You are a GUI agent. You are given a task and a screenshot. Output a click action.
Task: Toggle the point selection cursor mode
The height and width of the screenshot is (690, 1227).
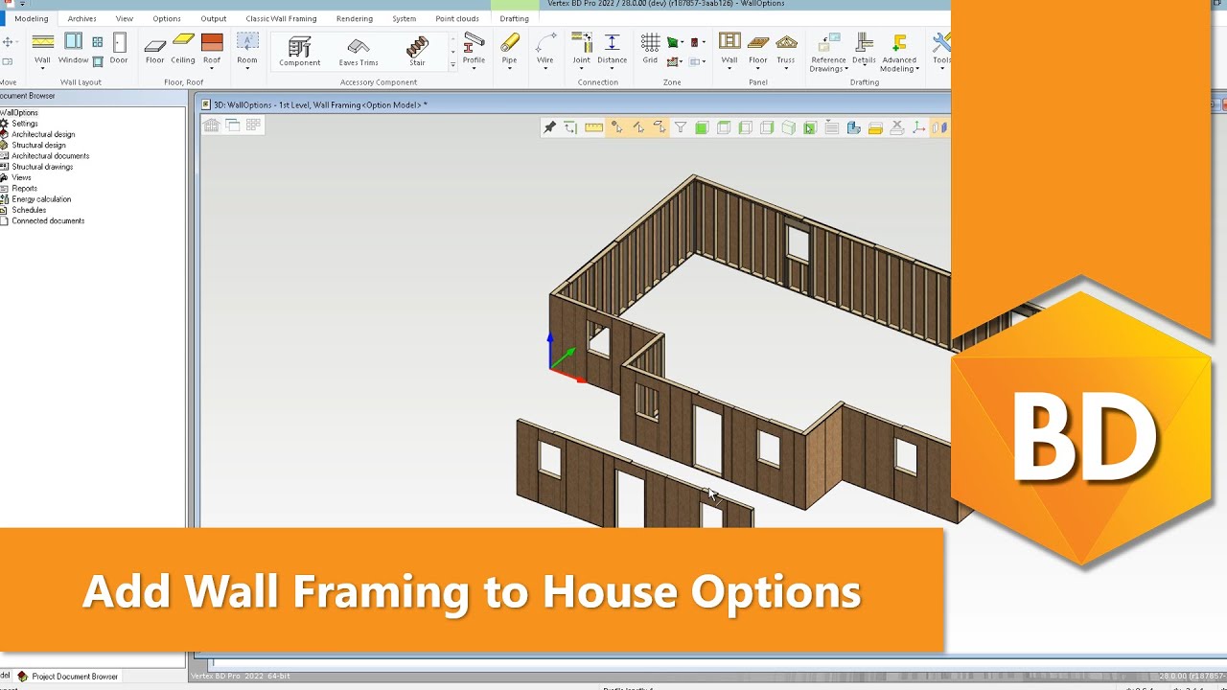point(615,127)
